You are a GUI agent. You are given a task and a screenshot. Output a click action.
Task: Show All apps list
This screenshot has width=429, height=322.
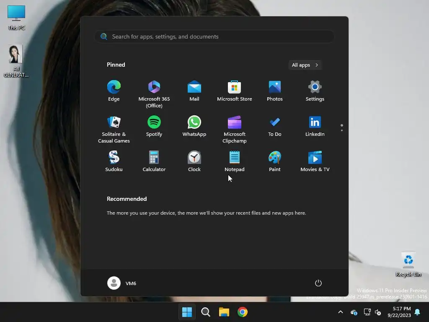[x=305, y=65]
